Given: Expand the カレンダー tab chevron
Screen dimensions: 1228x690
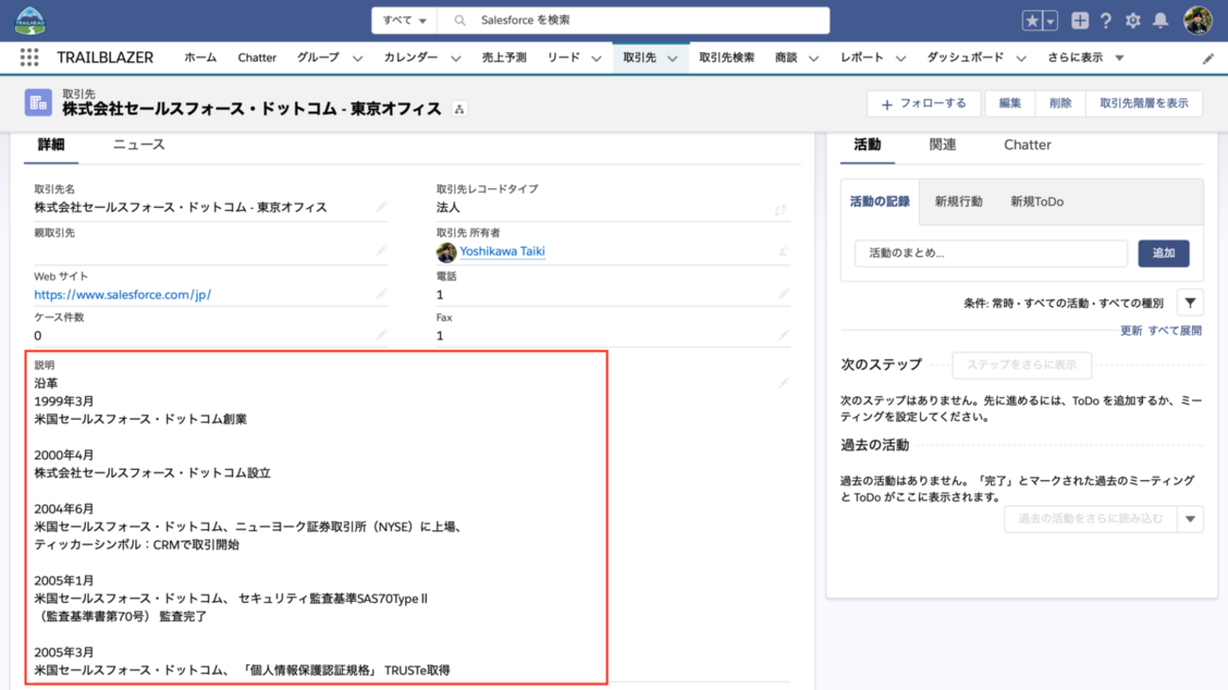Looking at the screenshot, I should pos(455,59).
